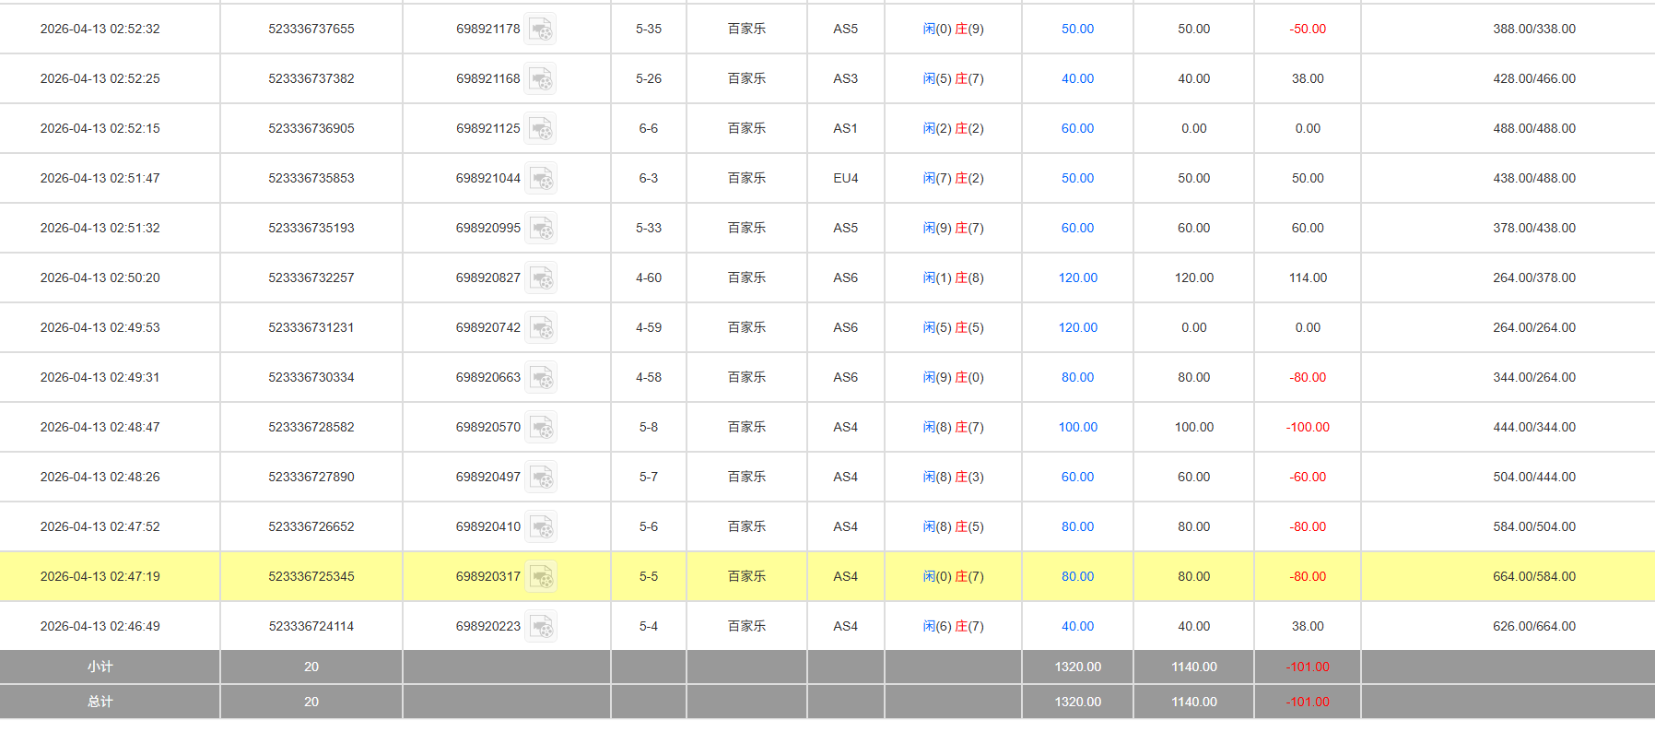Open blue 100.00 bet amount link

[1077, 428]
